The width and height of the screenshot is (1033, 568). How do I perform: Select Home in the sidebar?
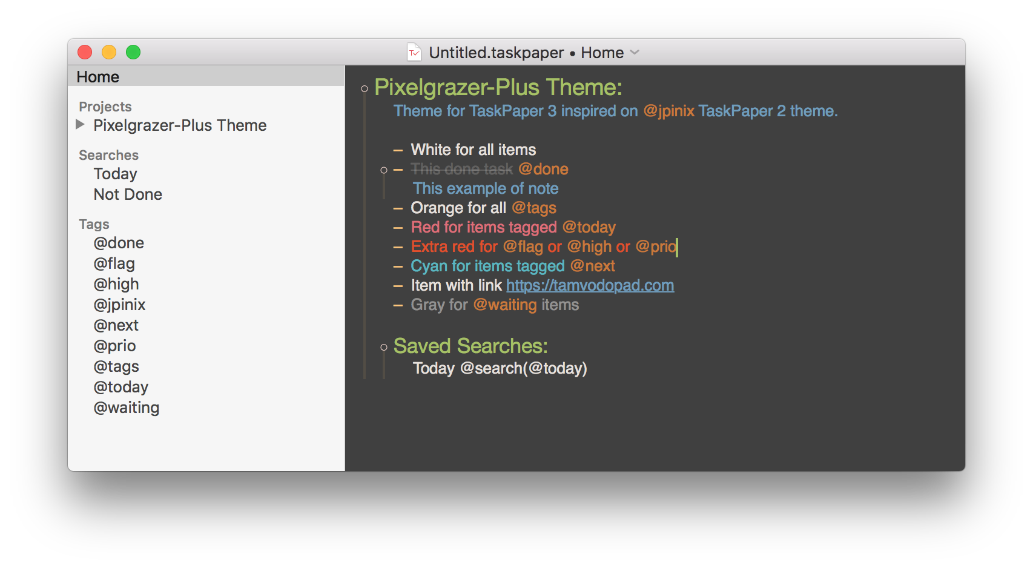(x=206, y=76)
